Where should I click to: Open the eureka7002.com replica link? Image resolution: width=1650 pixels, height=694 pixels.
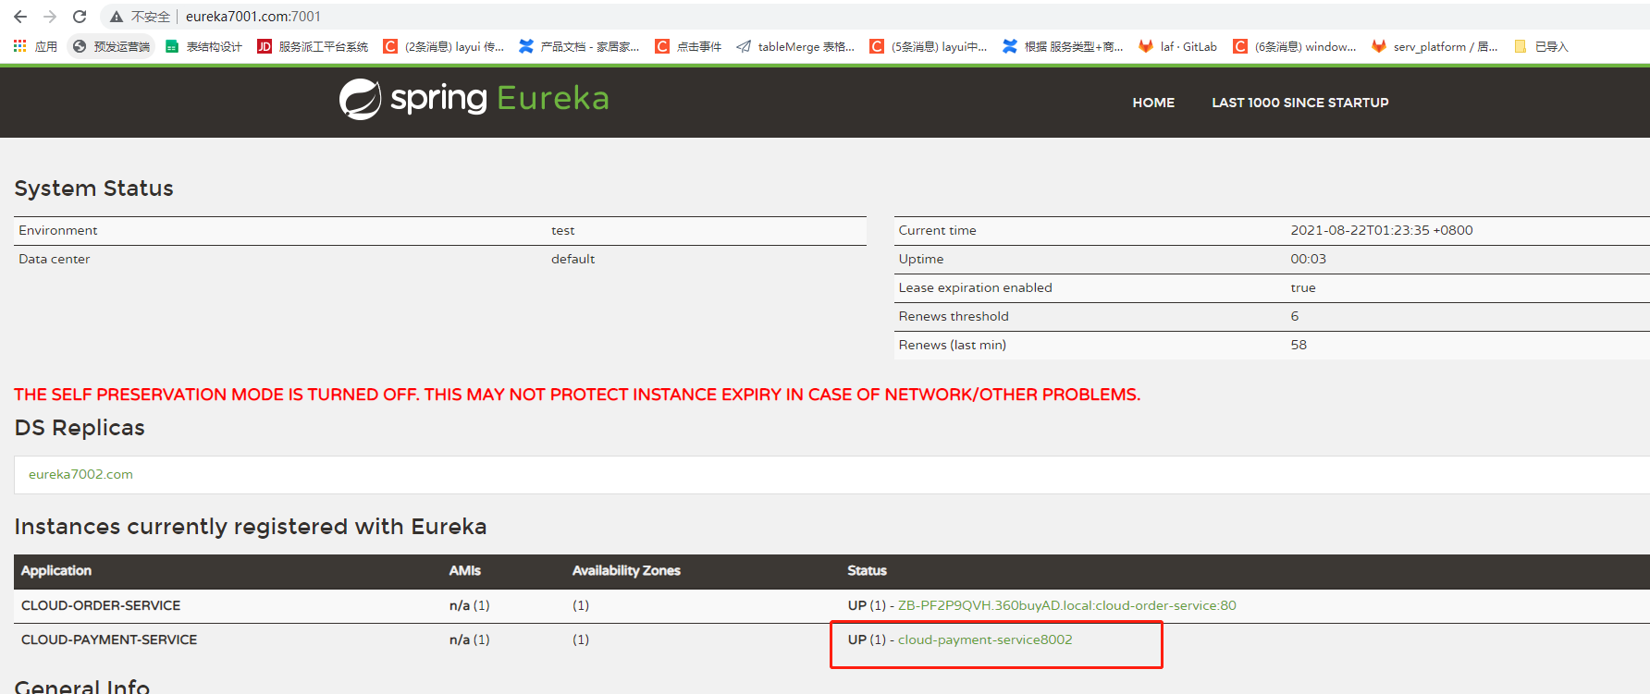(80, 474)
